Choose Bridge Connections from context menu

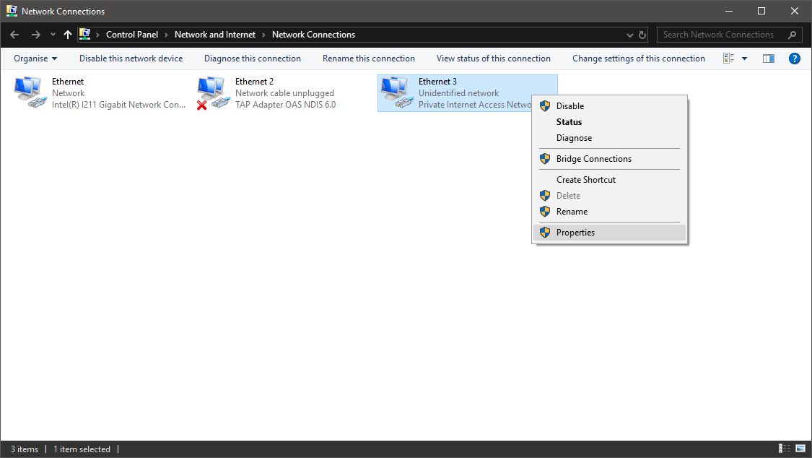coord(609,158)
